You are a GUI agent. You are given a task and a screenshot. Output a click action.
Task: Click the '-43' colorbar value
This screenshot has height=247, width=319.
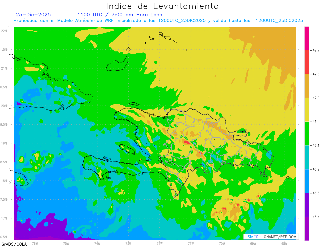pos(314,122)
